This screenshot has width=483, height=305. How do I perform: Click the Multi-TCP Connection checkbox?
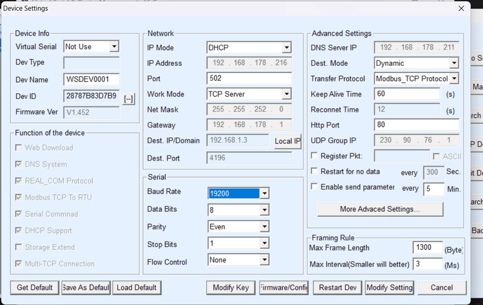pos(19,264)
